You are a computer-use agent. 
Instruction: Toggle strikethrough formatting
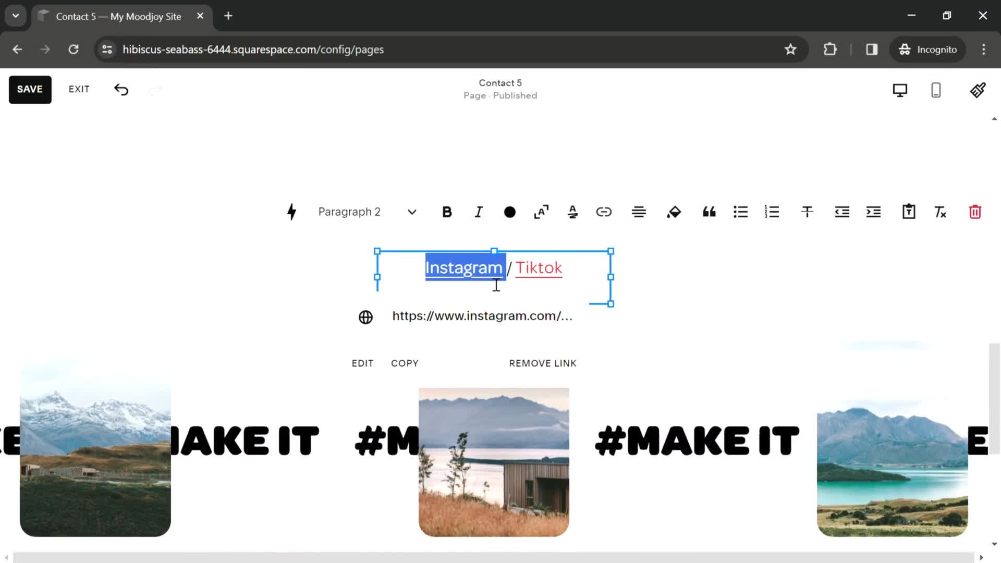[x=807, y=212]
